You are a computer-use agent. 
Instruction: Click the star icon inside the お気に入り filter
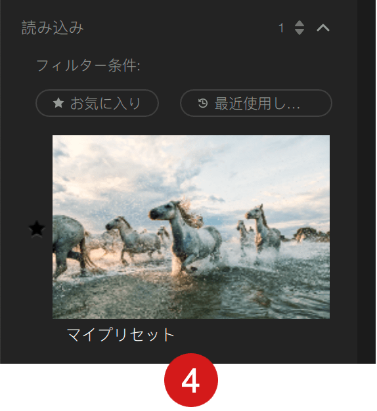58,103
